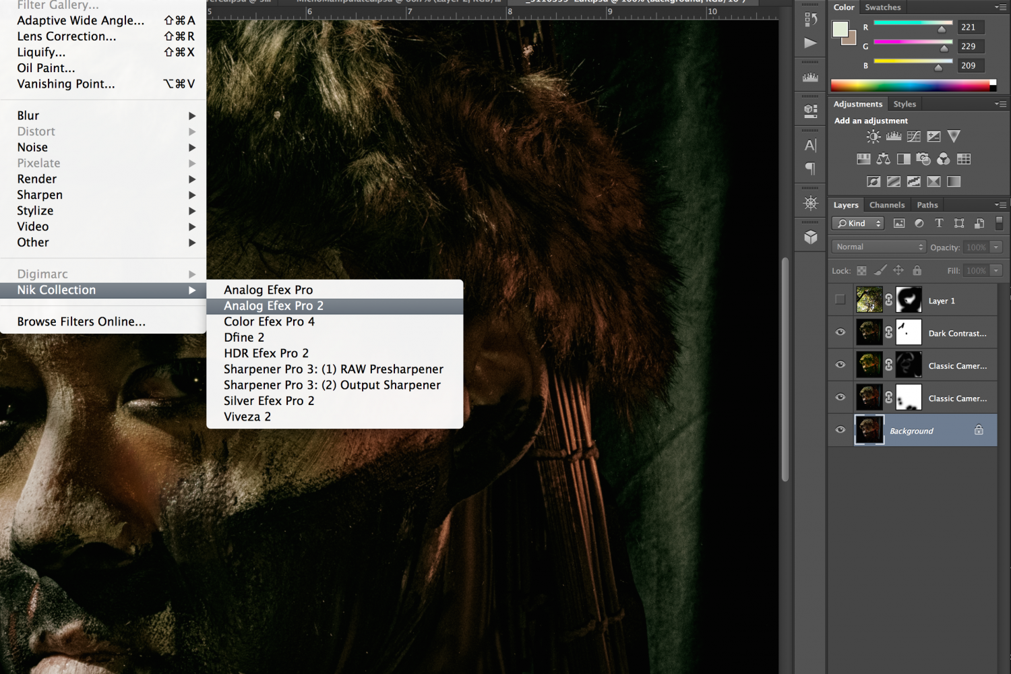Toggle lock all padlock icon
This screenshot has height=674, width=1011.
[917, 270]
